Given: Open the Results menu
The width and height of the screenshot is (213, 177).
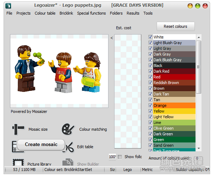Looking at the screenshot, I should point(133,13).
